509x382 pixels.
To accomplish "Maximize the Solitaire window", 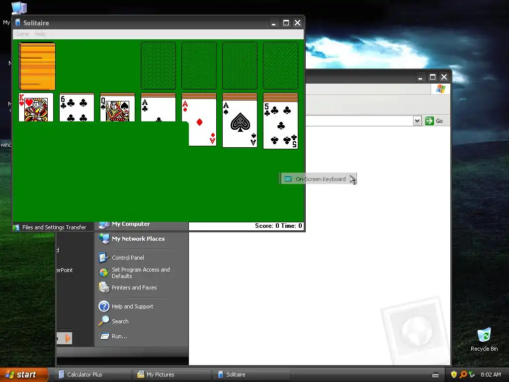I will tap(286, 23).
